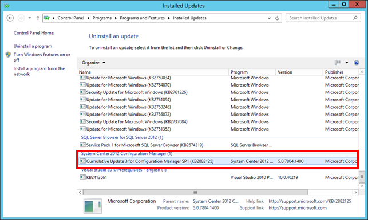Expand chevron after Programs and Features breadcrumb
The image size is (368, 220).
[169, 18]
